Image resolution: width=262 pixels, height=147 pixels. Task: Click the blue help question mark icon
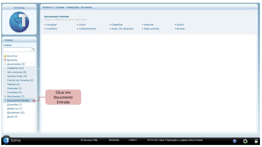[235, 141]
